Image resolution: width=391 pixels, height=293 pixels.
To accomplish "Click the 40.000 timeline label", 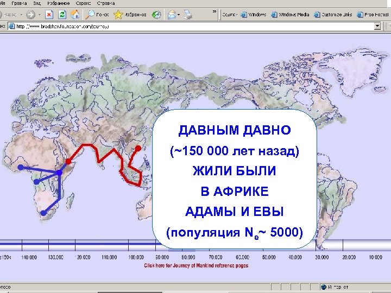I will click(x=295, y=257).
